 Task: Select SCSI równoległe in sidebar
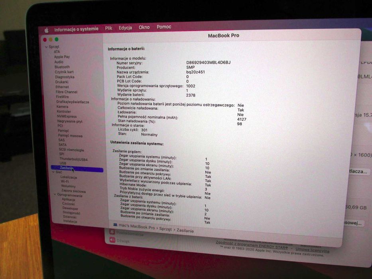[71, 150]
